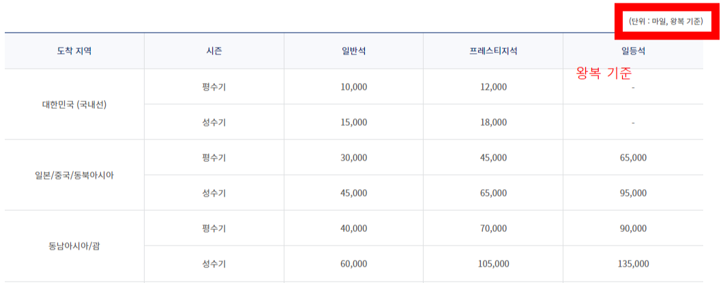Click the 프레스티지석 column header

click(493, 51)
